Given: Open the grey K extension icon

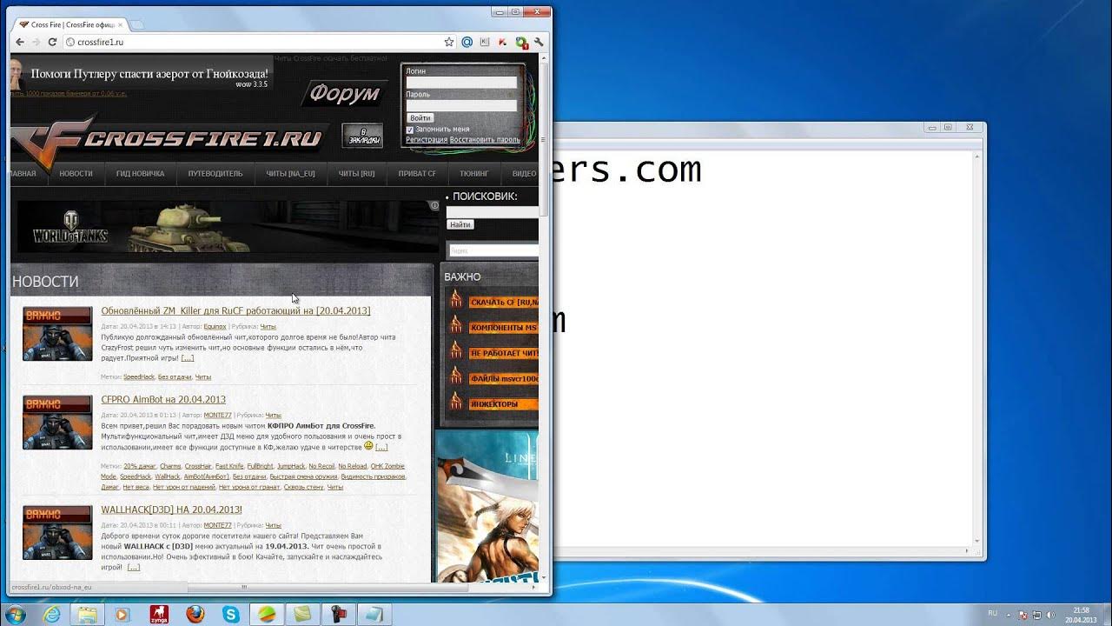Looking at the screenshot, I should (x=485, y=42).
